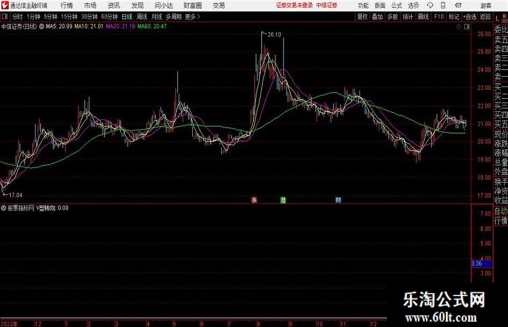508x327 pixels.
Task: Click the 统计 statistics toolbar button
Action: pos(407,17)
